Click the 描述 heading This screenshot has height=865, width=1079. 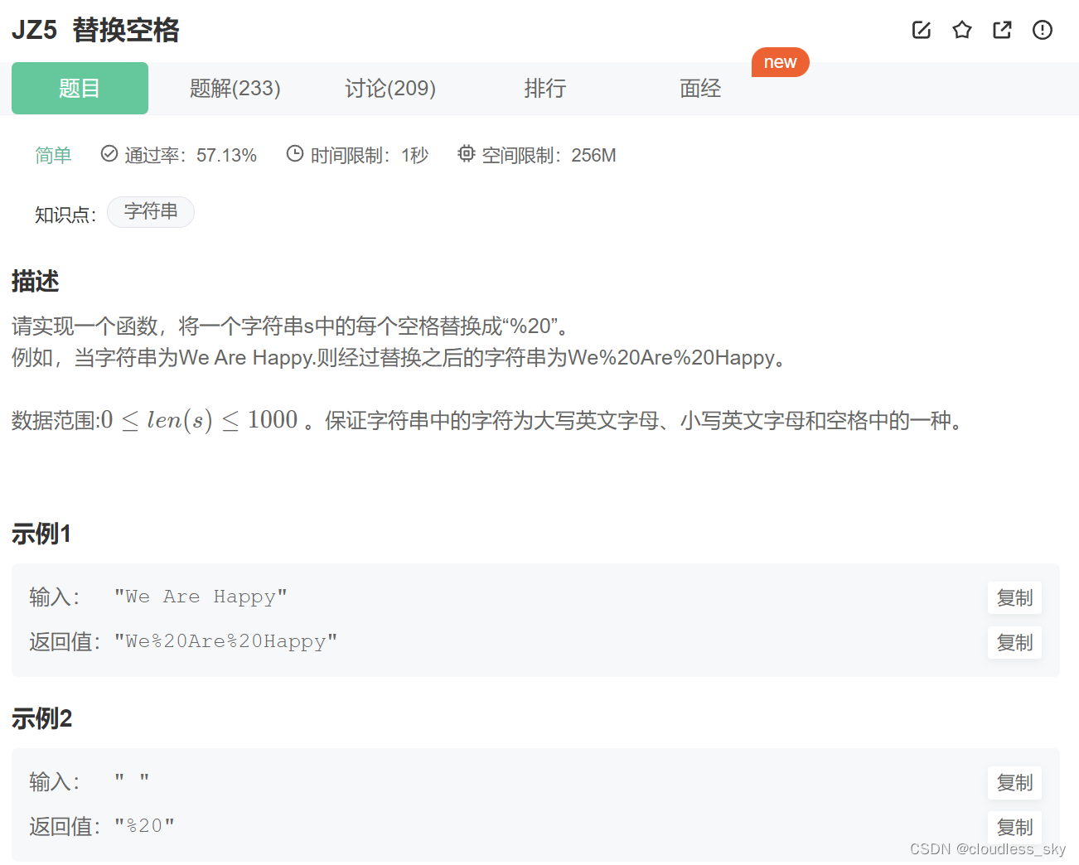click(x=36, y=282)
